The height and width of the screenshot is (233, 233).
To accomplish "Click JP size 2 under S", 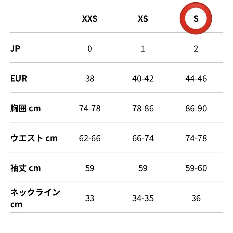I will pos(196,48).
